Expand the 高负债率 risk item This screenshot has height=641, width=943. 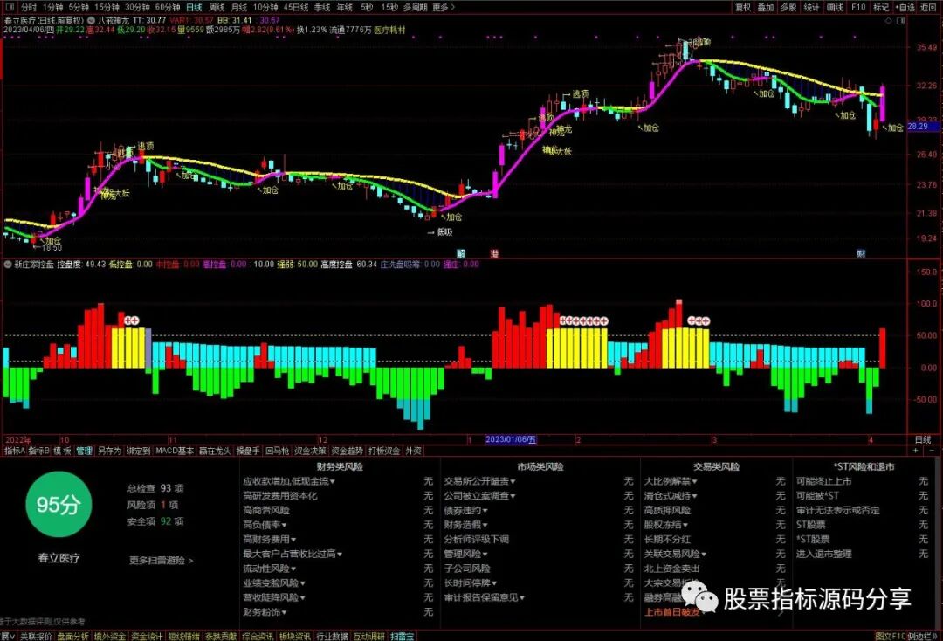(285, 526)
